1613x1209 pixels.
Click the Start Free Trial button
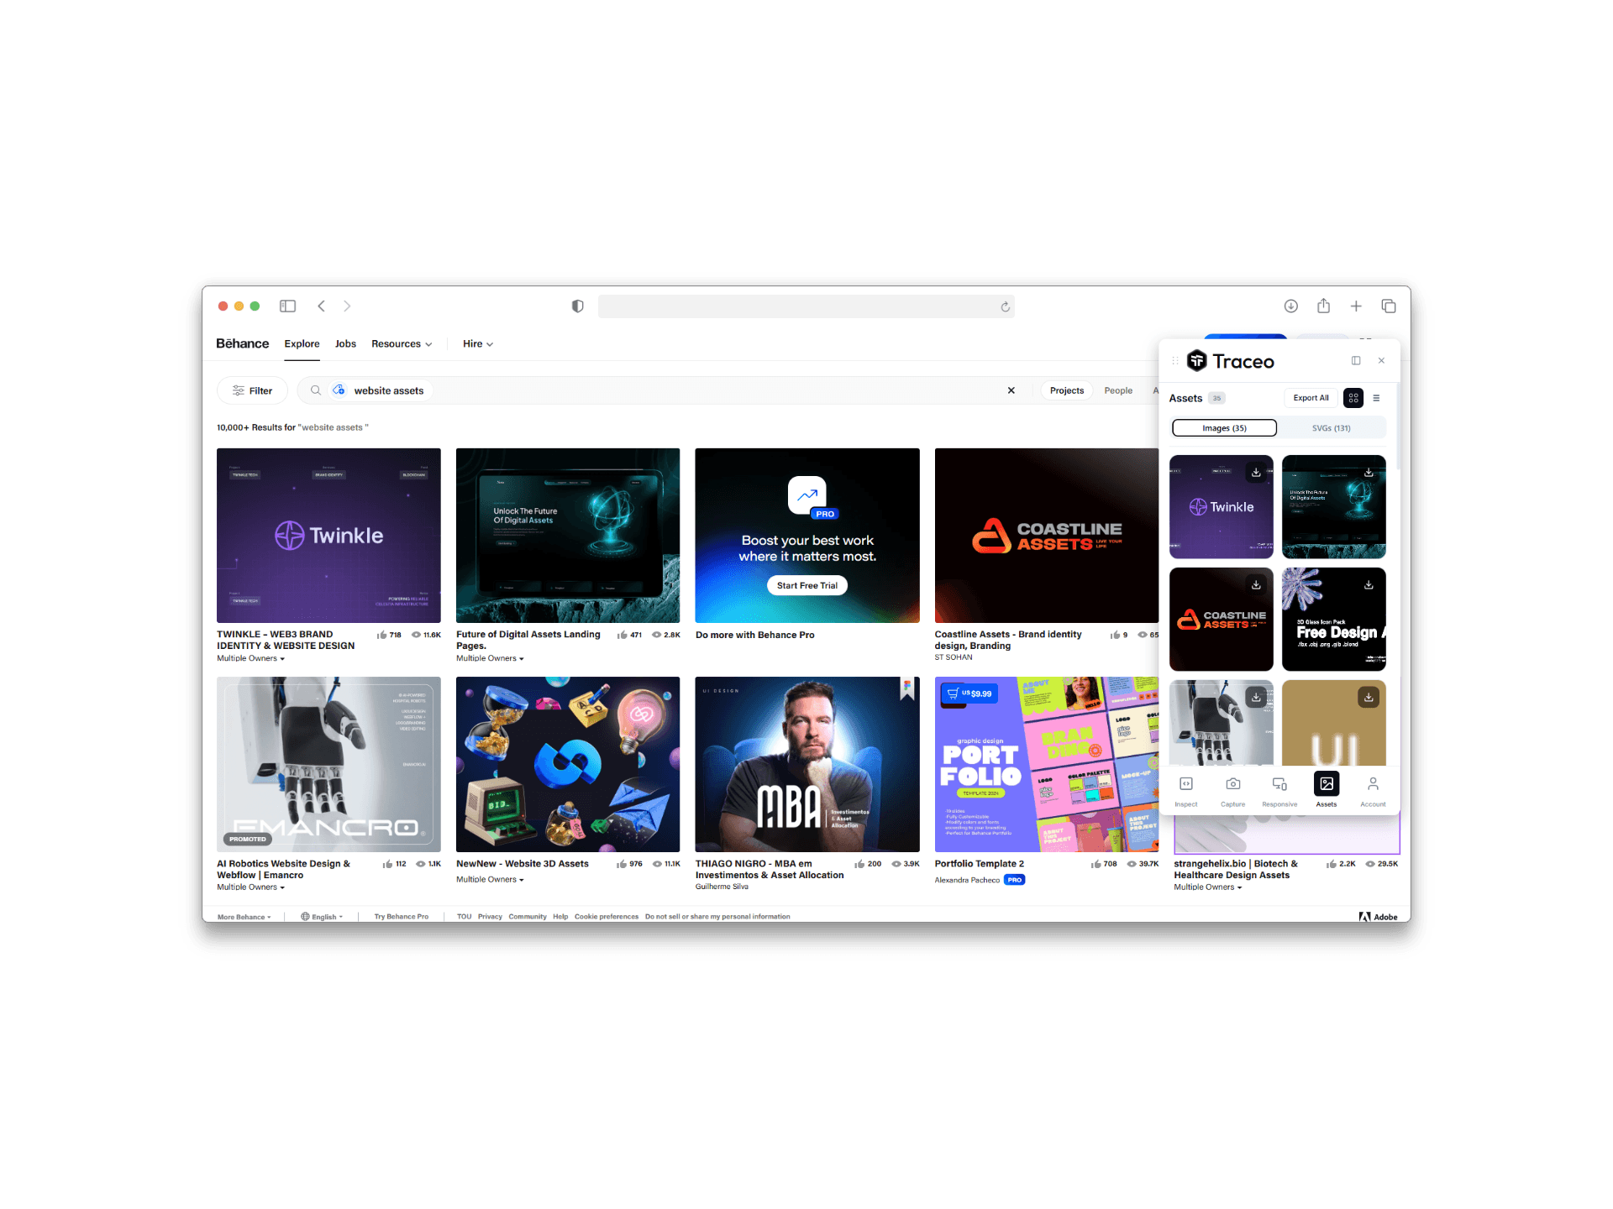point(806,585)
